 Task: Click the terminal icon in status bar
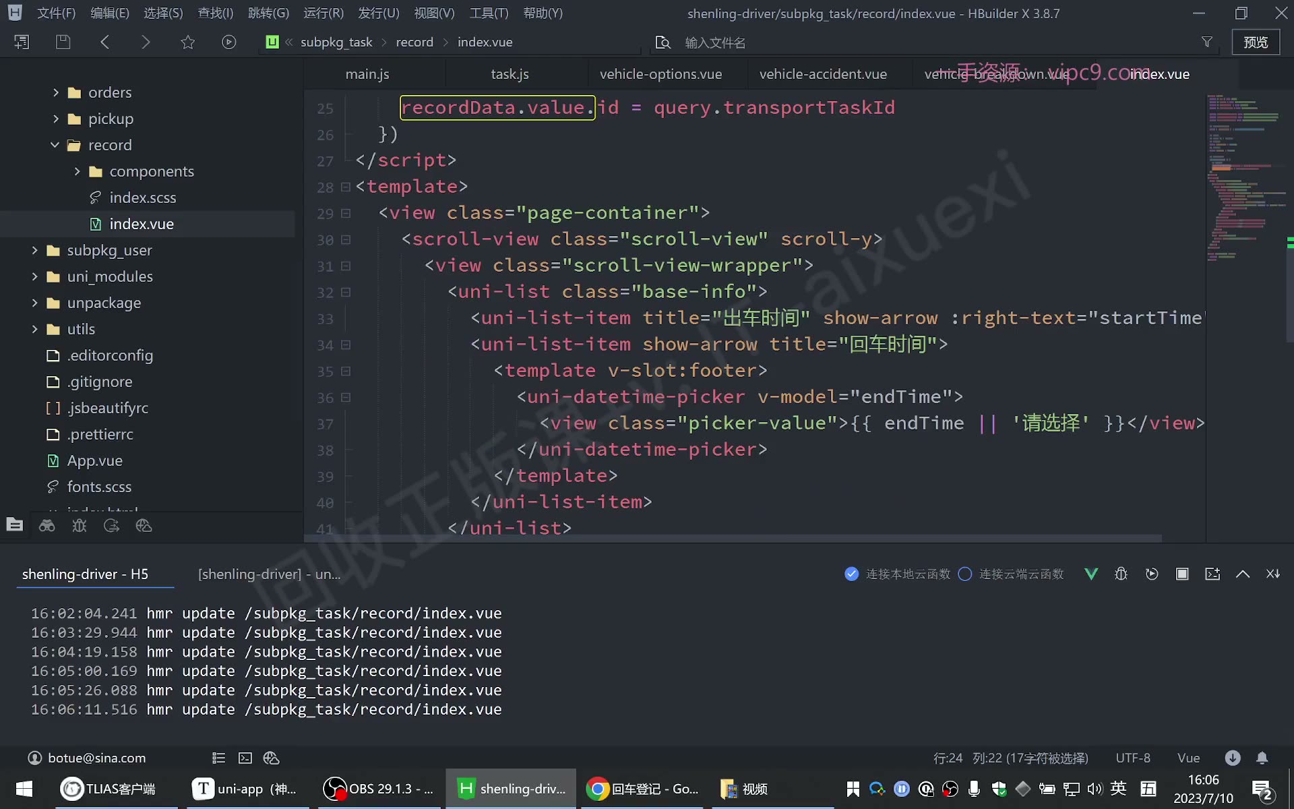point(245,758)
